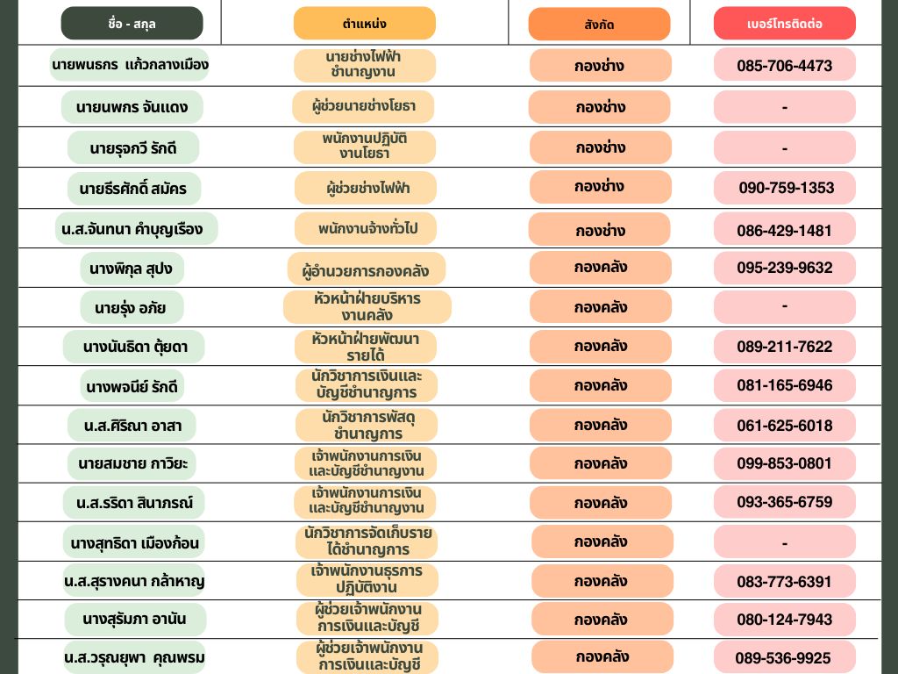Click phone number 099-853-0801
This screenshot has width=898, height=674.
click(x=784, y=463)
